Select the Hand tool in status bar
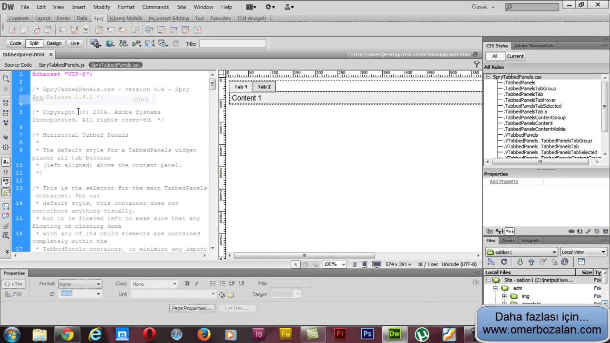Viewport: 610px width, 343px height. (305, 264)
